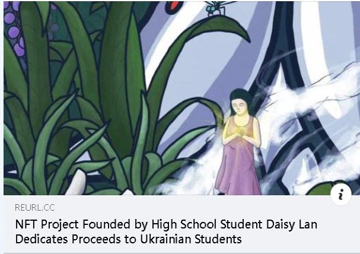Image resolution: width=360 pixels, height=254 pixels.
Task: Click the white flower bud among the leaves
Action: (77, 183)
